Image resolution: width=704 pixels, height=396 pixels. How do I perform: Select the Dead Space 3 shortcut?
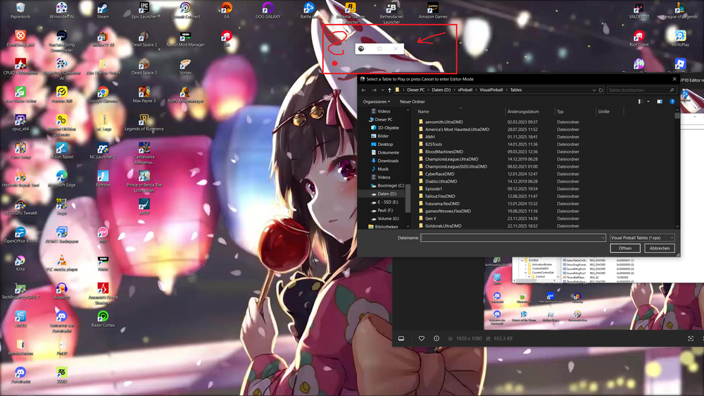pos(144,66)
